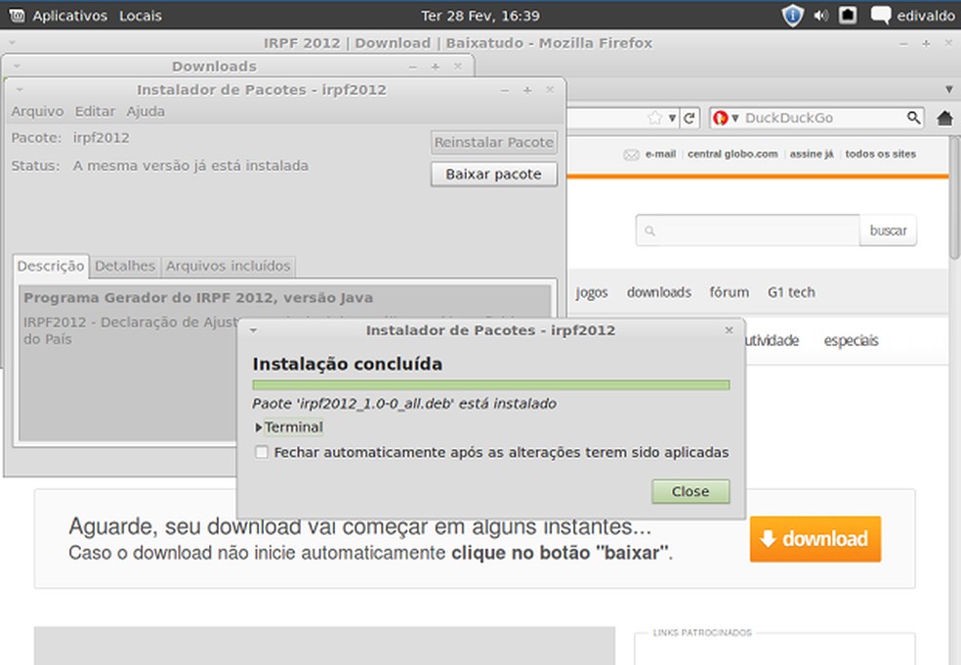Click the bookmark star icon in Firefox
961x665 pixels.
(x=655, y=118)
